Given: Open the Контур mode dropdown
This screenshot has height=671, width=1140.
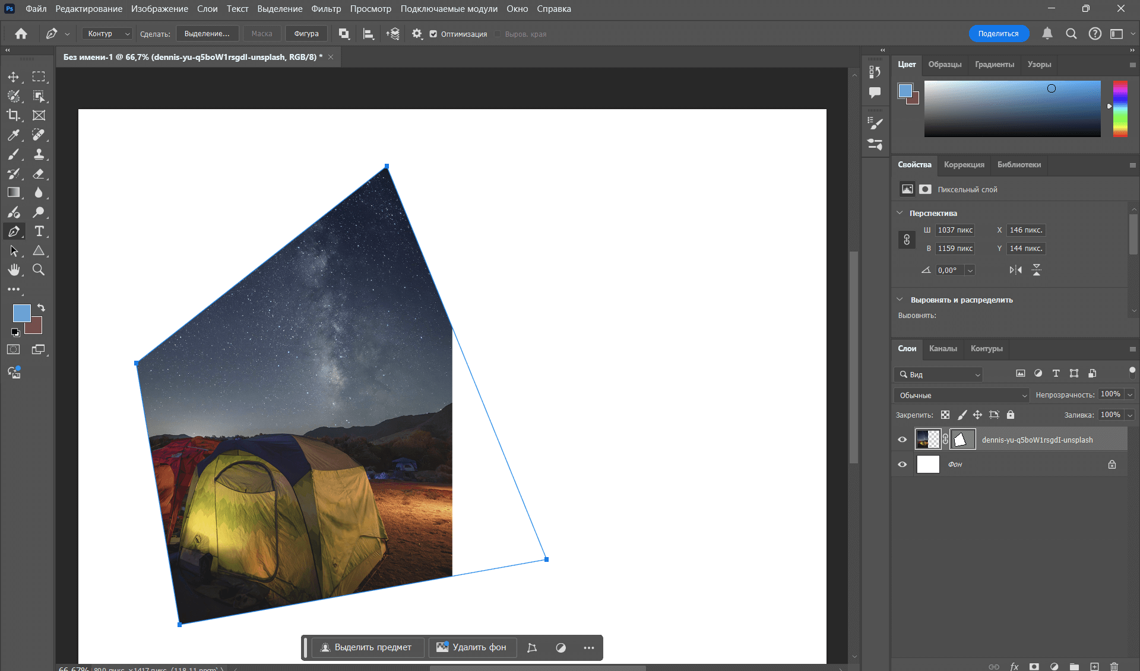Looking at the screenshot, I should [x=107, y=34].
